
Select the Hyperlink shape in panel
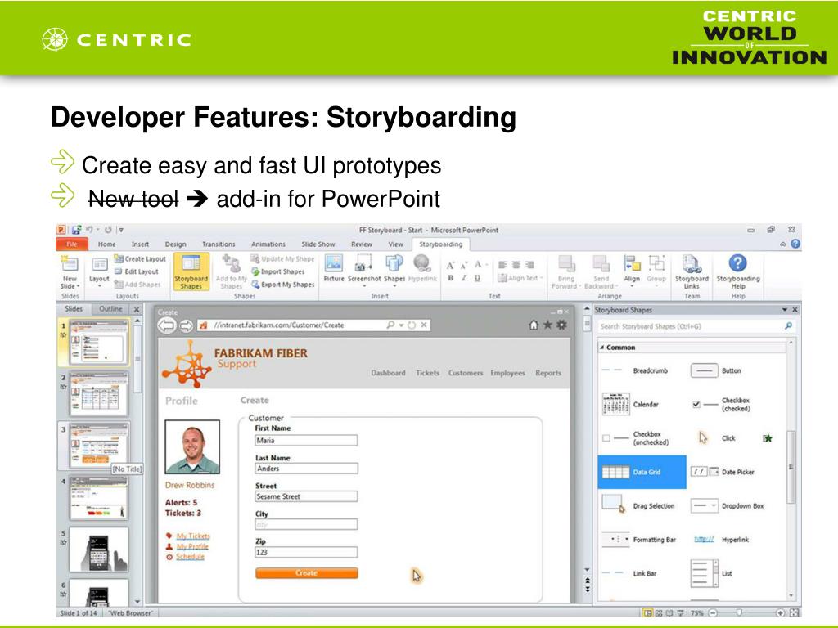(x=721, y=540)
